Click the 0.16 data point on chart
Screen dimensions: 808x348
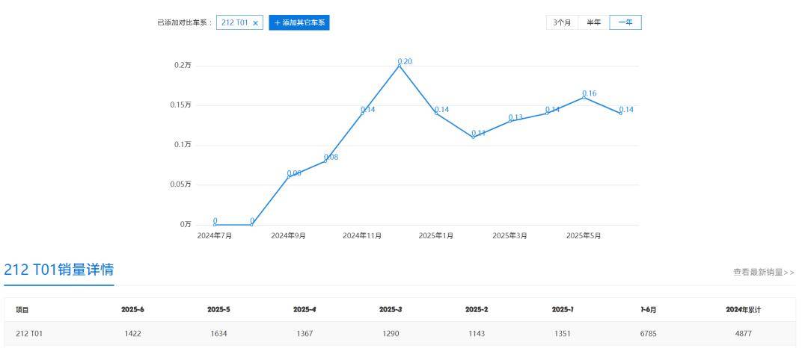pos(584,97)
